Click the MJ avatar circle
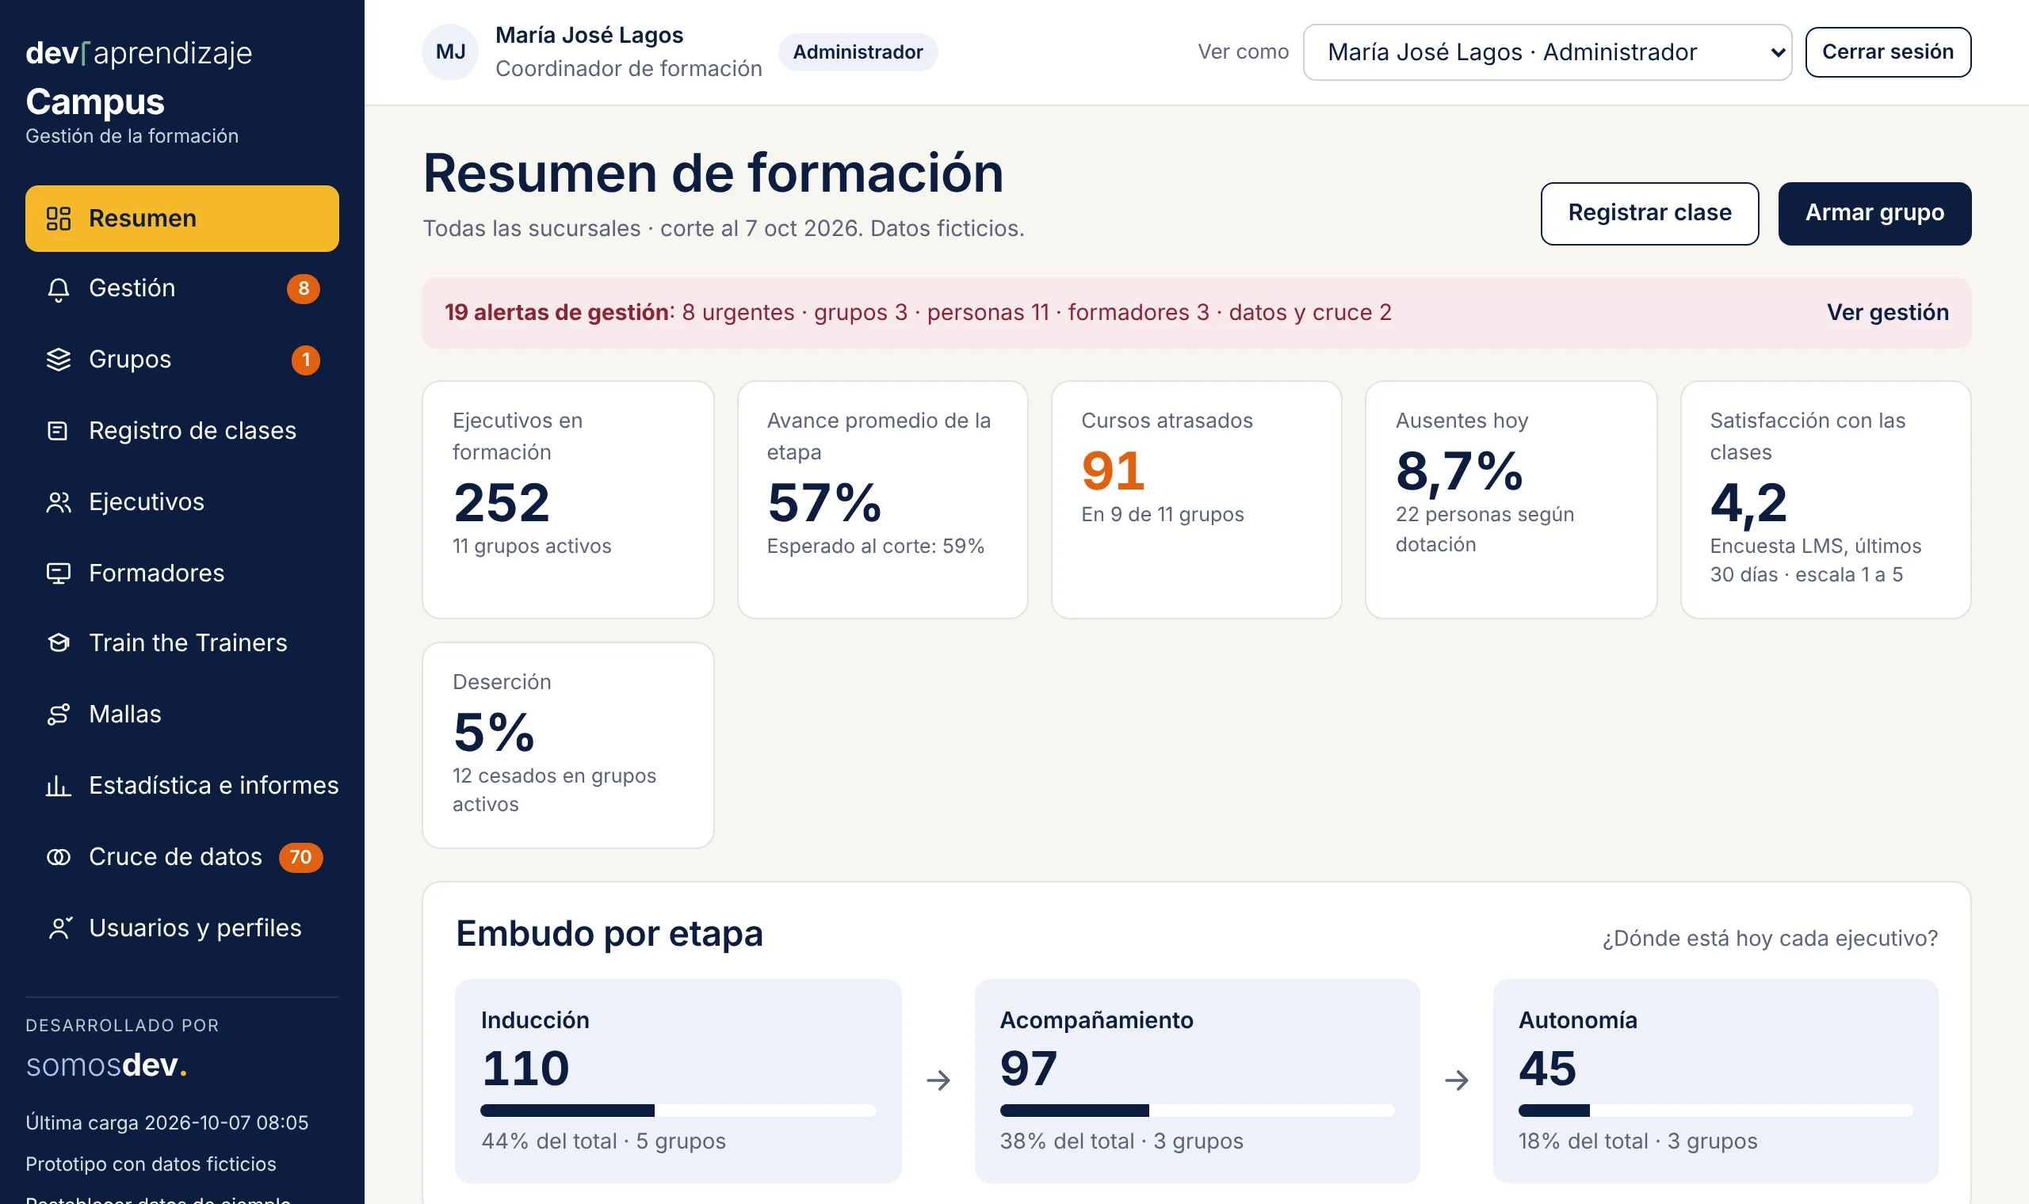 [x=450, y=52]
